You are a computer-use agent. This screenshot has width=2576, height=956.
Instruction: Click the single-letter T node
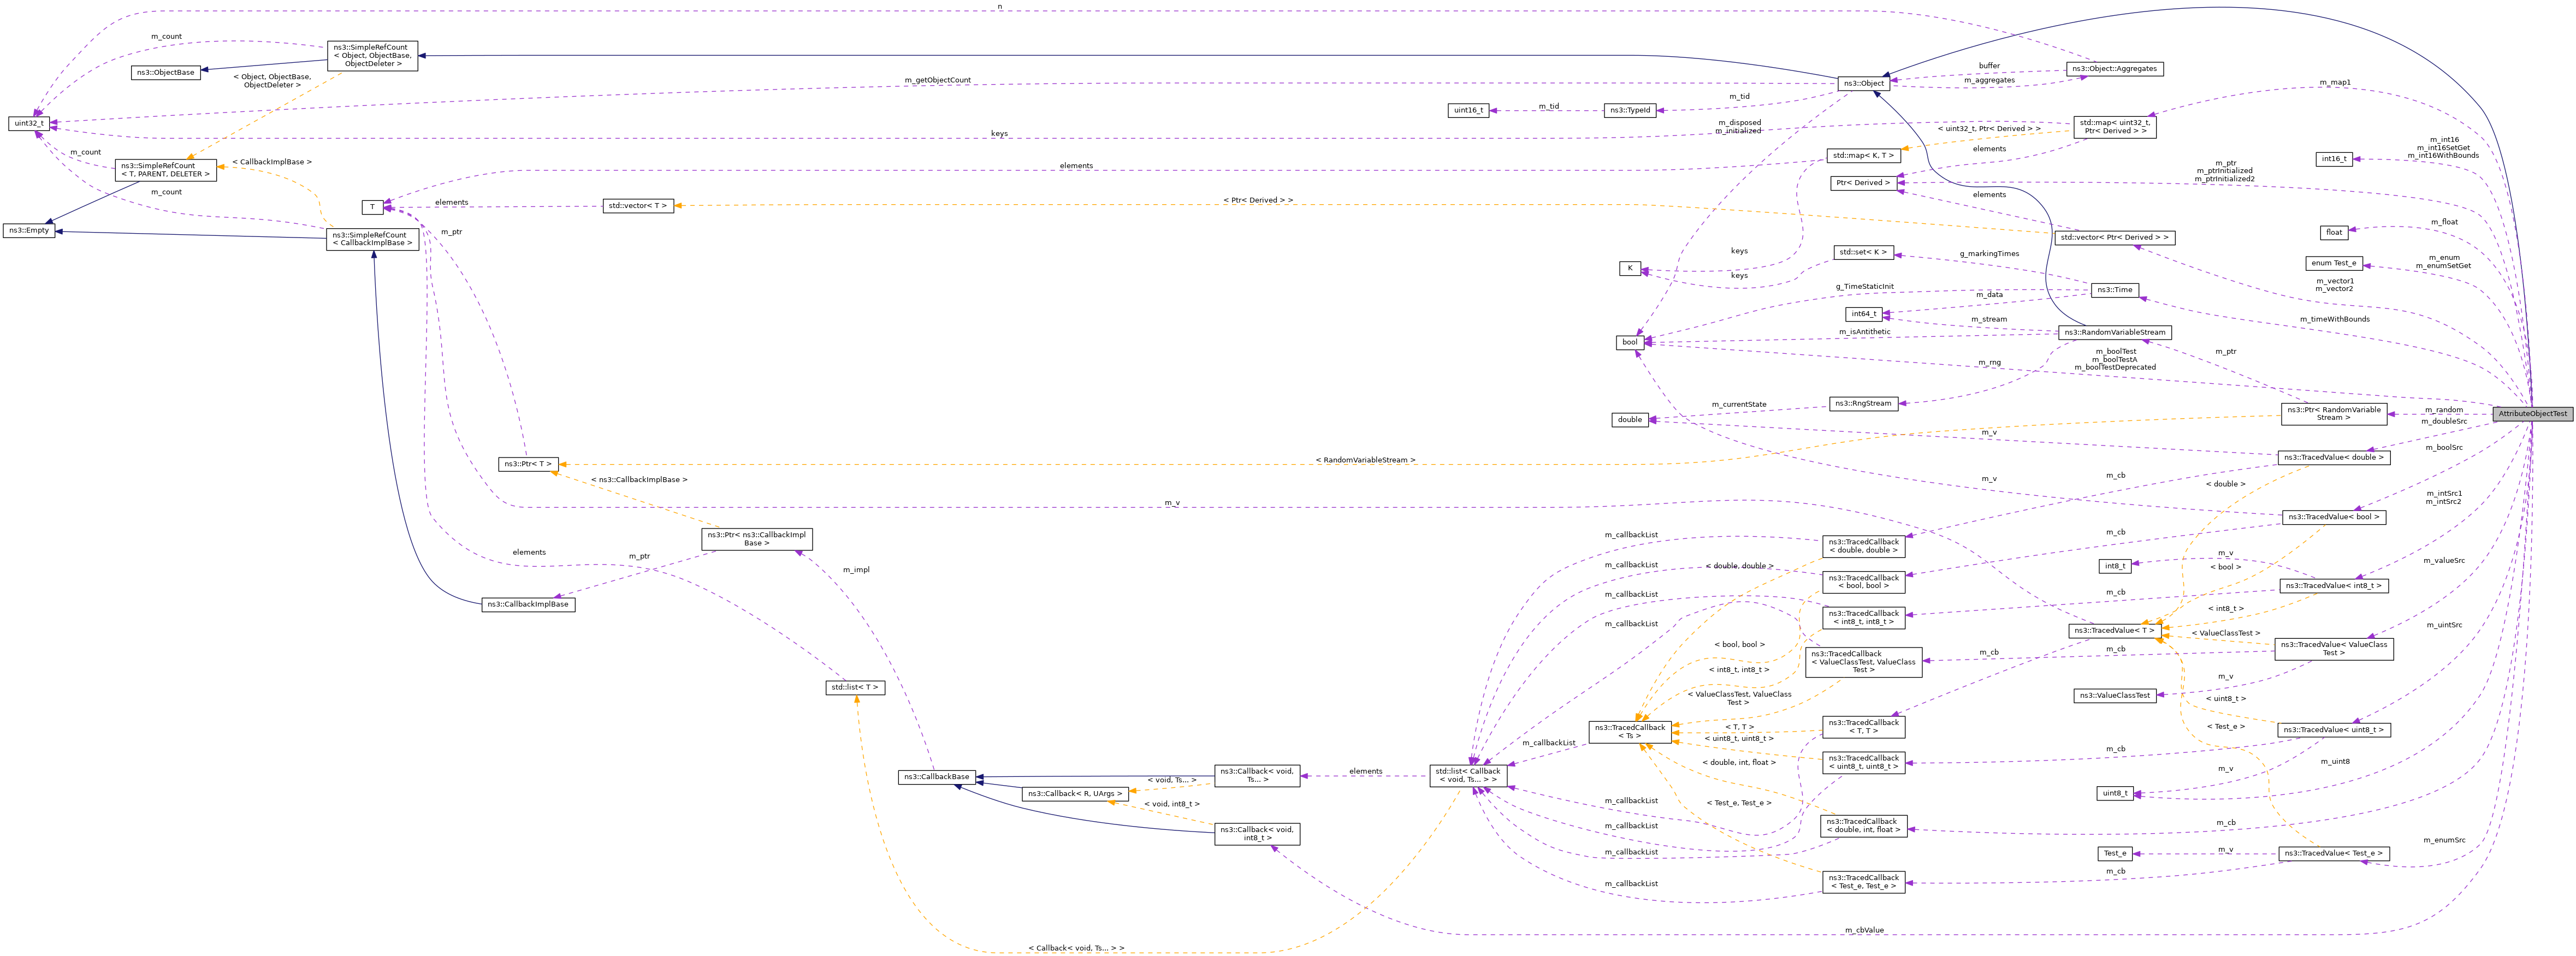(372, 207)
